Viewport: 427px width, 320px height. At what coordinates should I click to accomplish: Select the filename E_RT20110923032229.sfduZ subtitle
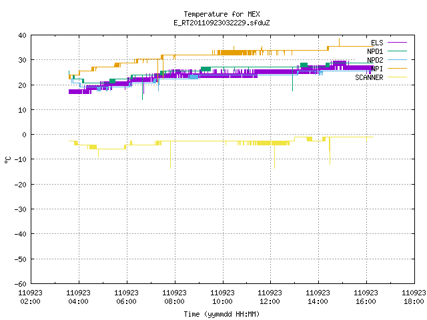coord(222,23)
